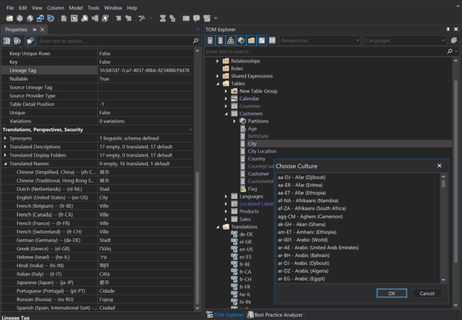Click the Age calculated column icon
The width and height of the screenshot is (462, 320).
[243, 129]
